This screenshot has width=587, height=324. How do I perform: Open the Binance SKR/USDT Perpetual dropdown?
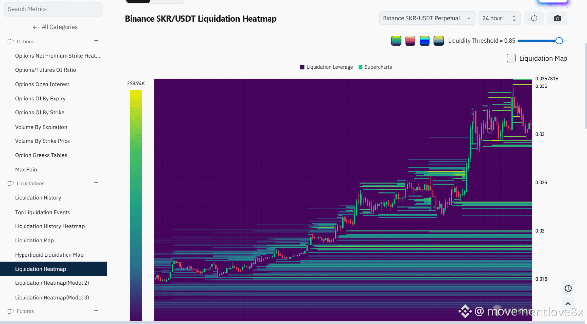point(427,18)
